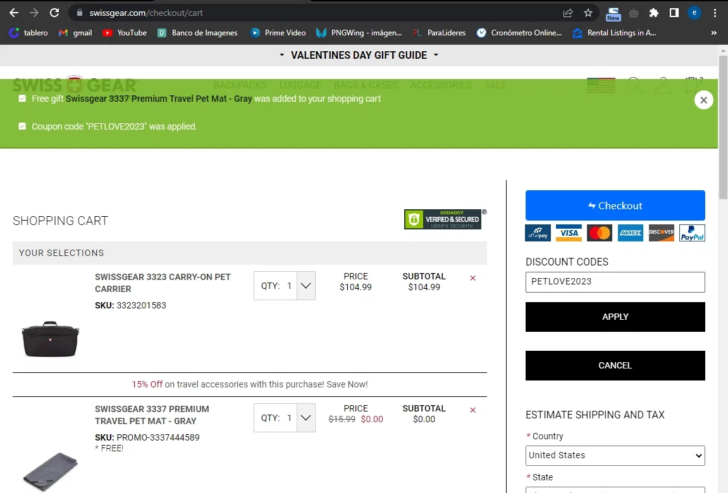Share this page icon in address bar
The width and height of the screenshot is (728, 493).
coord(568,13)
